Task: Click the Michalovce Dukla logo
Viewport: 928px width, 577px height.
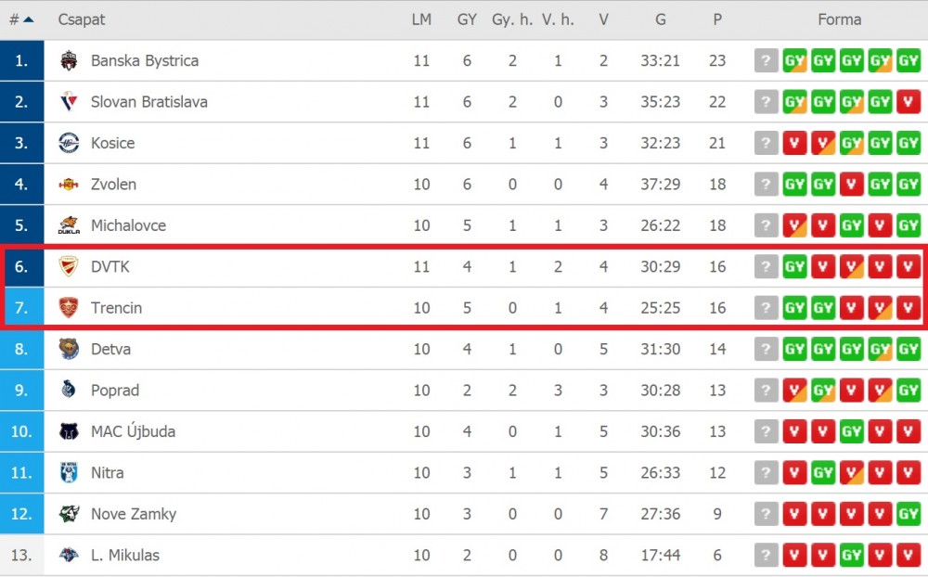Action: click(x=69, y=225)
